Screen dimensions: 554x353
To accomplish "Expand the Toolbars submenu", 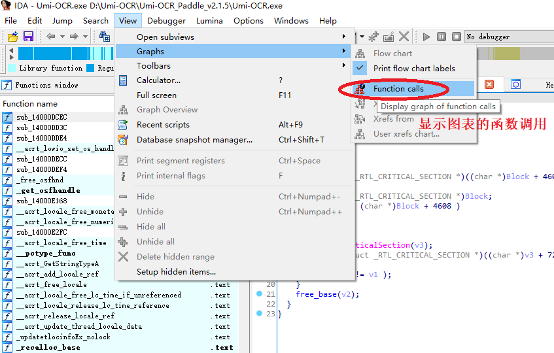I will (235, 65).
